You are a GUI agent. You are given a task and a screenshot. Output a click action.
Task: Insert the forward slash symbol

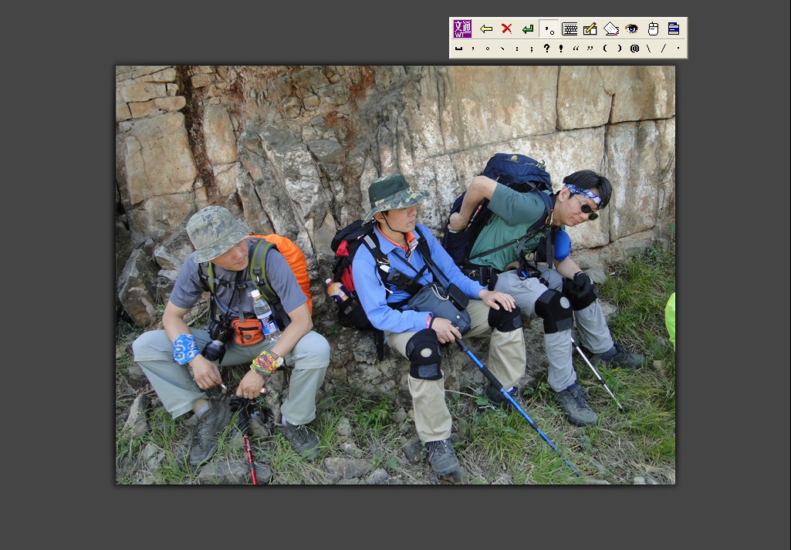tap(664, 49)
